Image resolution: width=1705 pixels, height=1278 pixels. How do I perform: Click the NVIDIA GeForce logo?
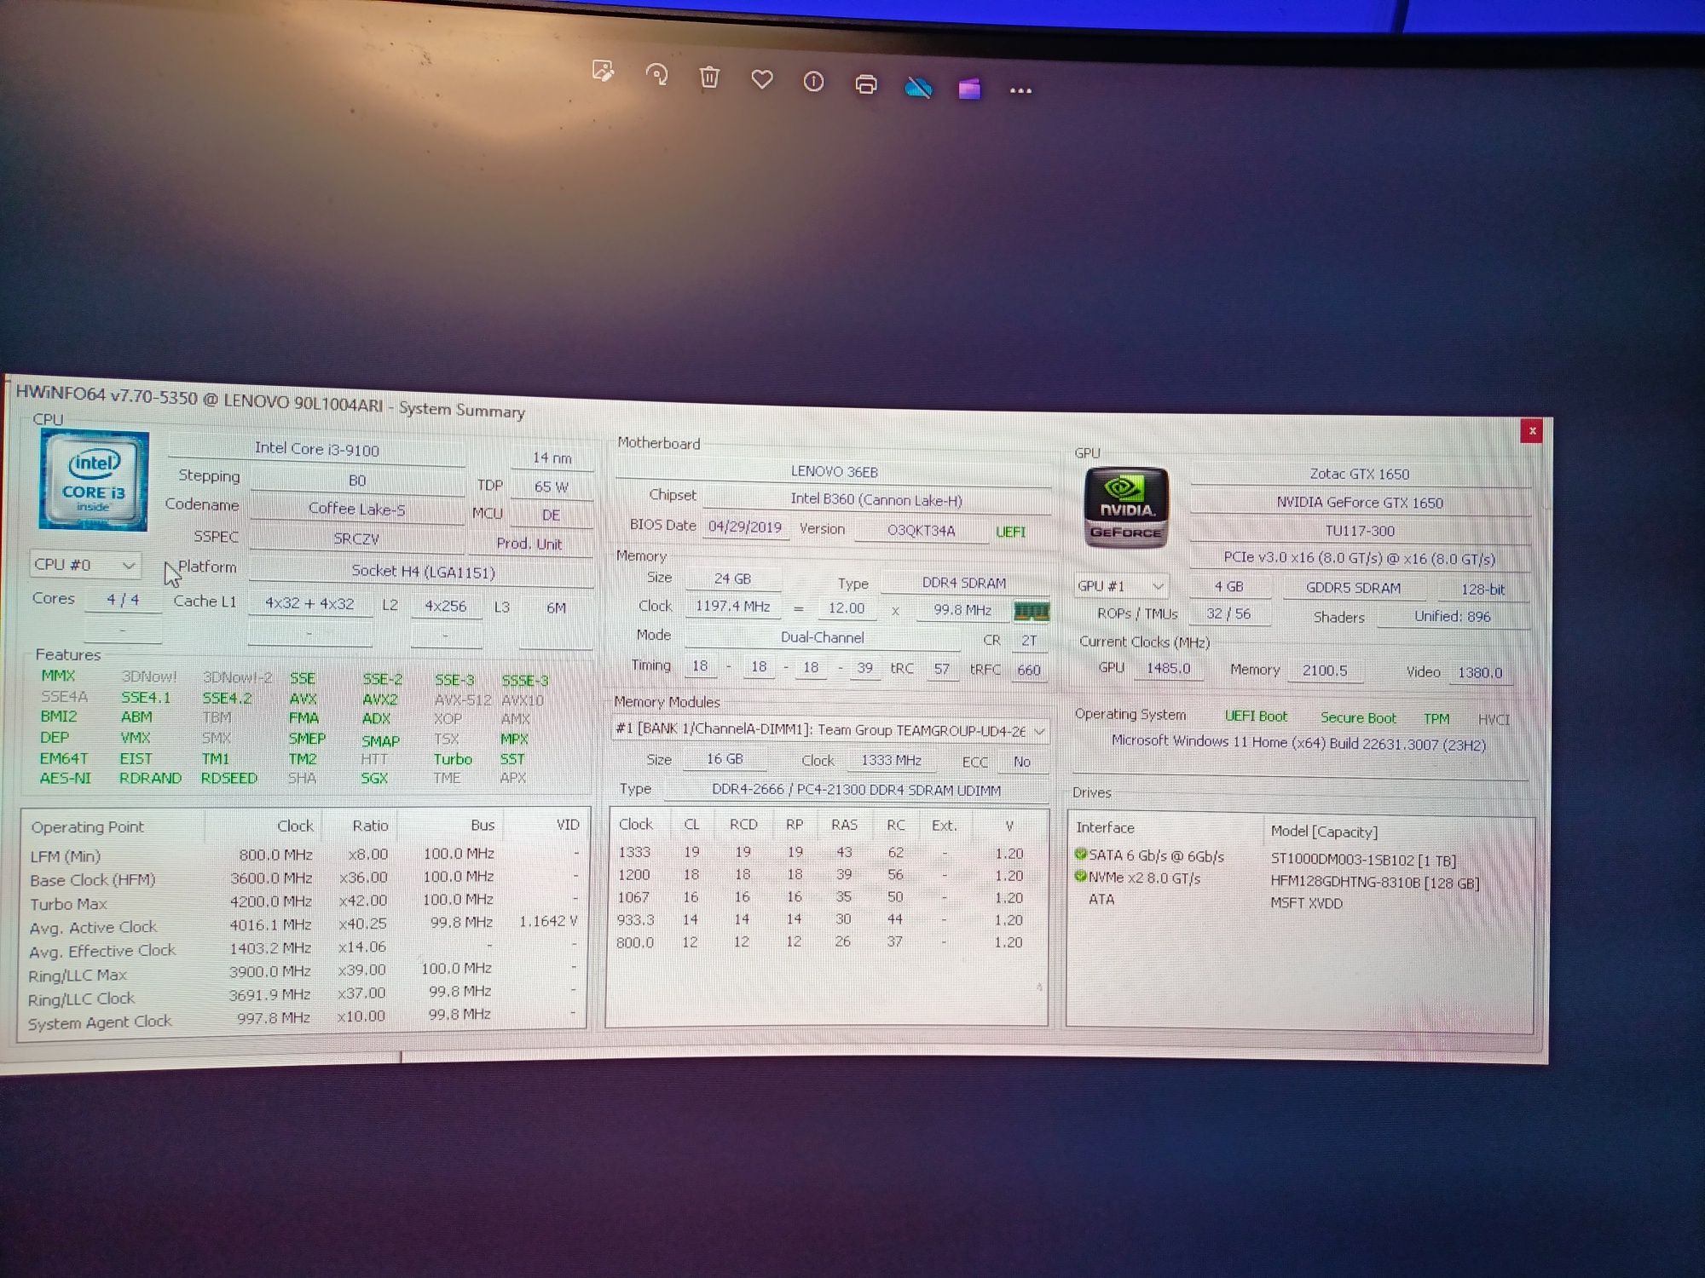click(1125, 508)
